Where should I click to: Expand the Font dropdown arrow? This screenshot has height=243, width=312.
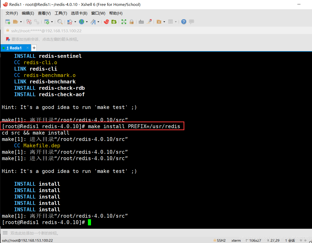tap(98, 22)
